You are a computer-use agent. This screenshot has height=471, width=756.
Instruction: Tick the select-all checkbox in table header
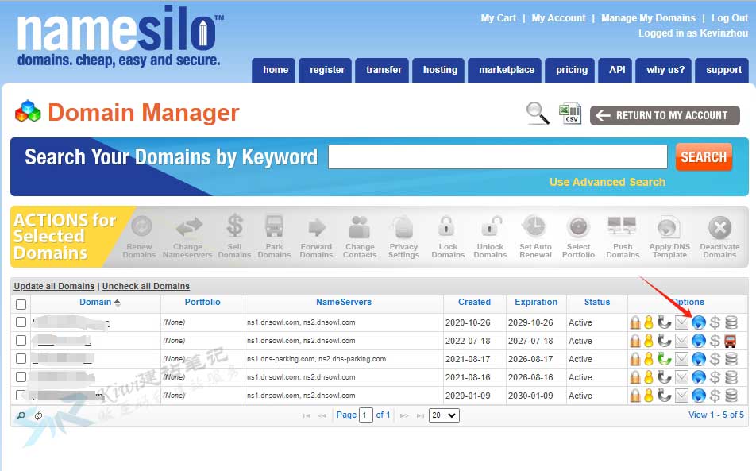[21, 305]
